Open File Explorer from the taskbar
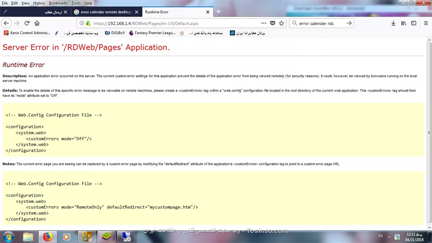432x243 pixels. pos(28,237)
